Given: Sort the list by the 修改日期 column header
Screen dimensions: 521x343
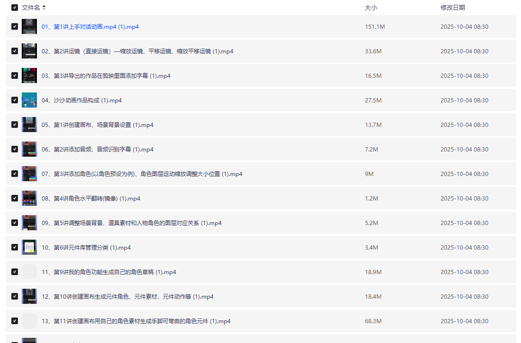Looking at the screenshot, I should 452,8.
